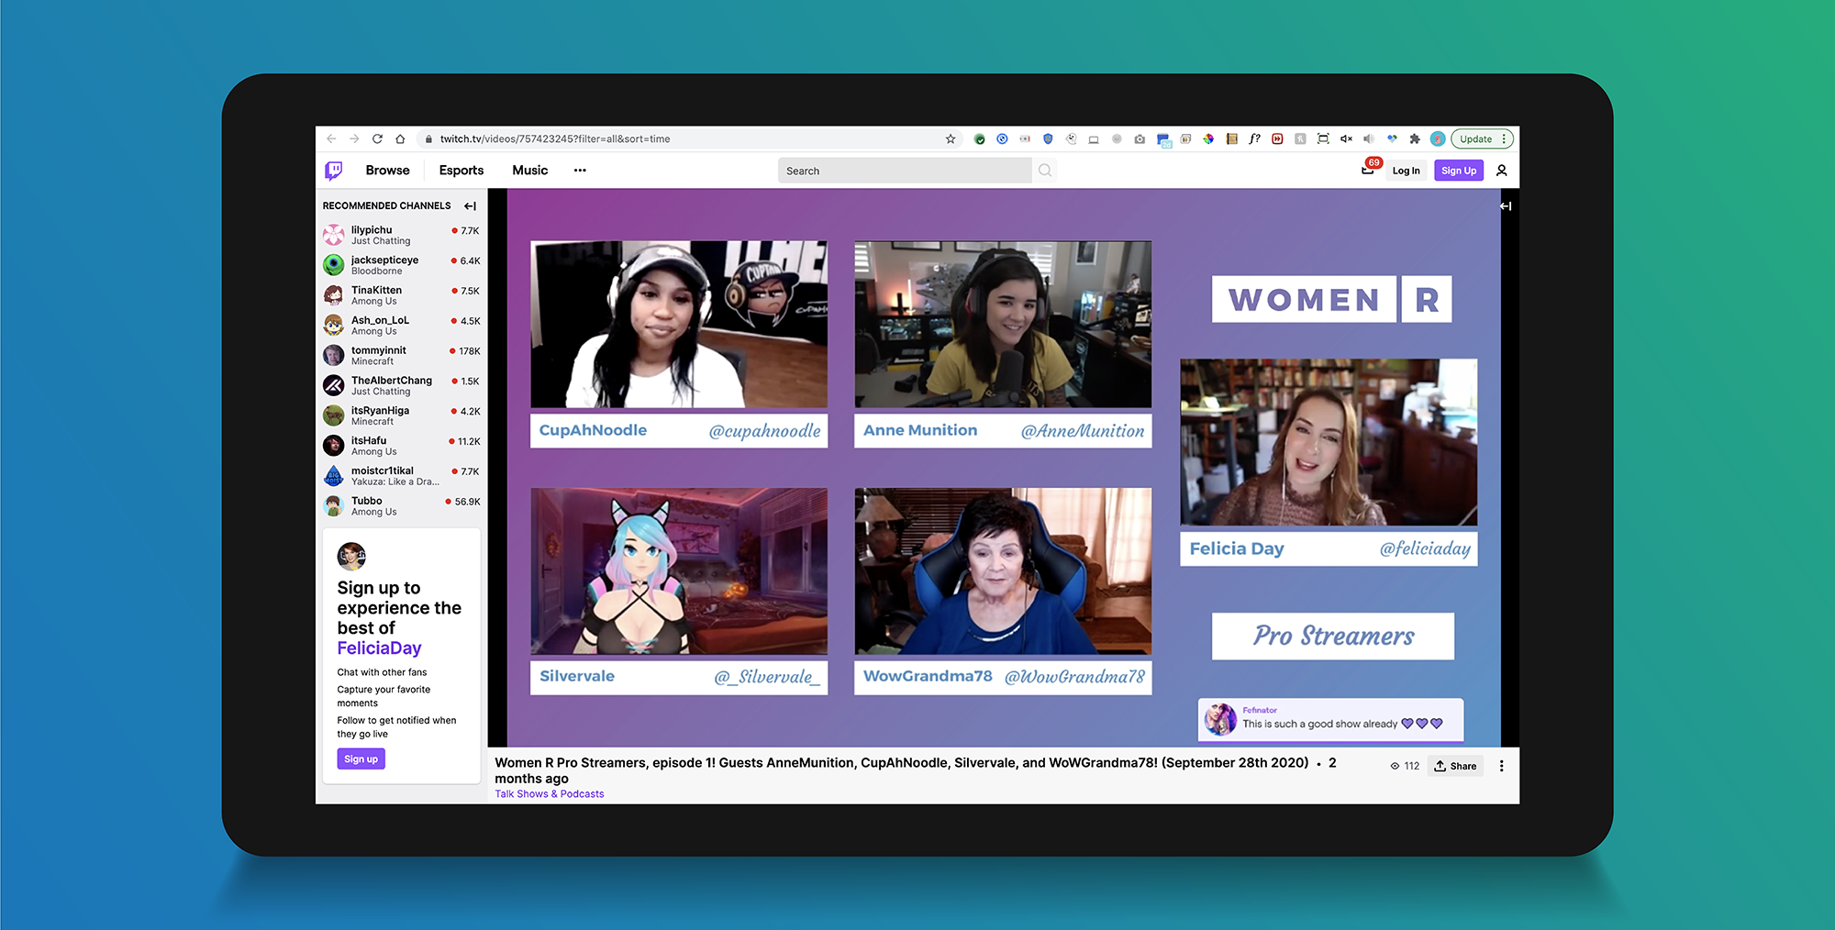
Task: Share this video
Action: click(x=1456, y=767)
